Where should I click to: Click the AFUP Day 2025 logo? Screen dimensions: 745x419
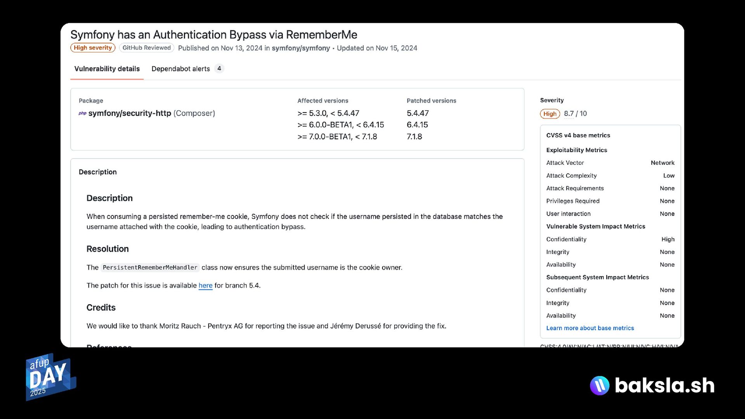tap(50, 377)
